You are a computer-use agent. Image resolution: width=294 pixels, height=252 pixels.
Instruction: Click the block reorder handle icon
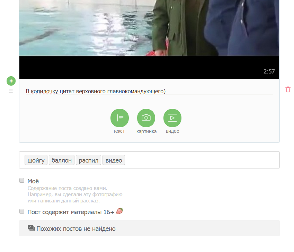pos(11,91)
